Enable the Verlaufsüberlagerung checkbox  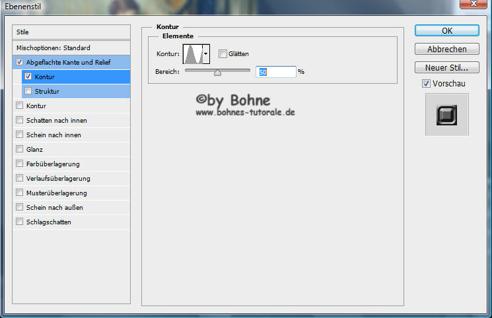click(19, 178)
